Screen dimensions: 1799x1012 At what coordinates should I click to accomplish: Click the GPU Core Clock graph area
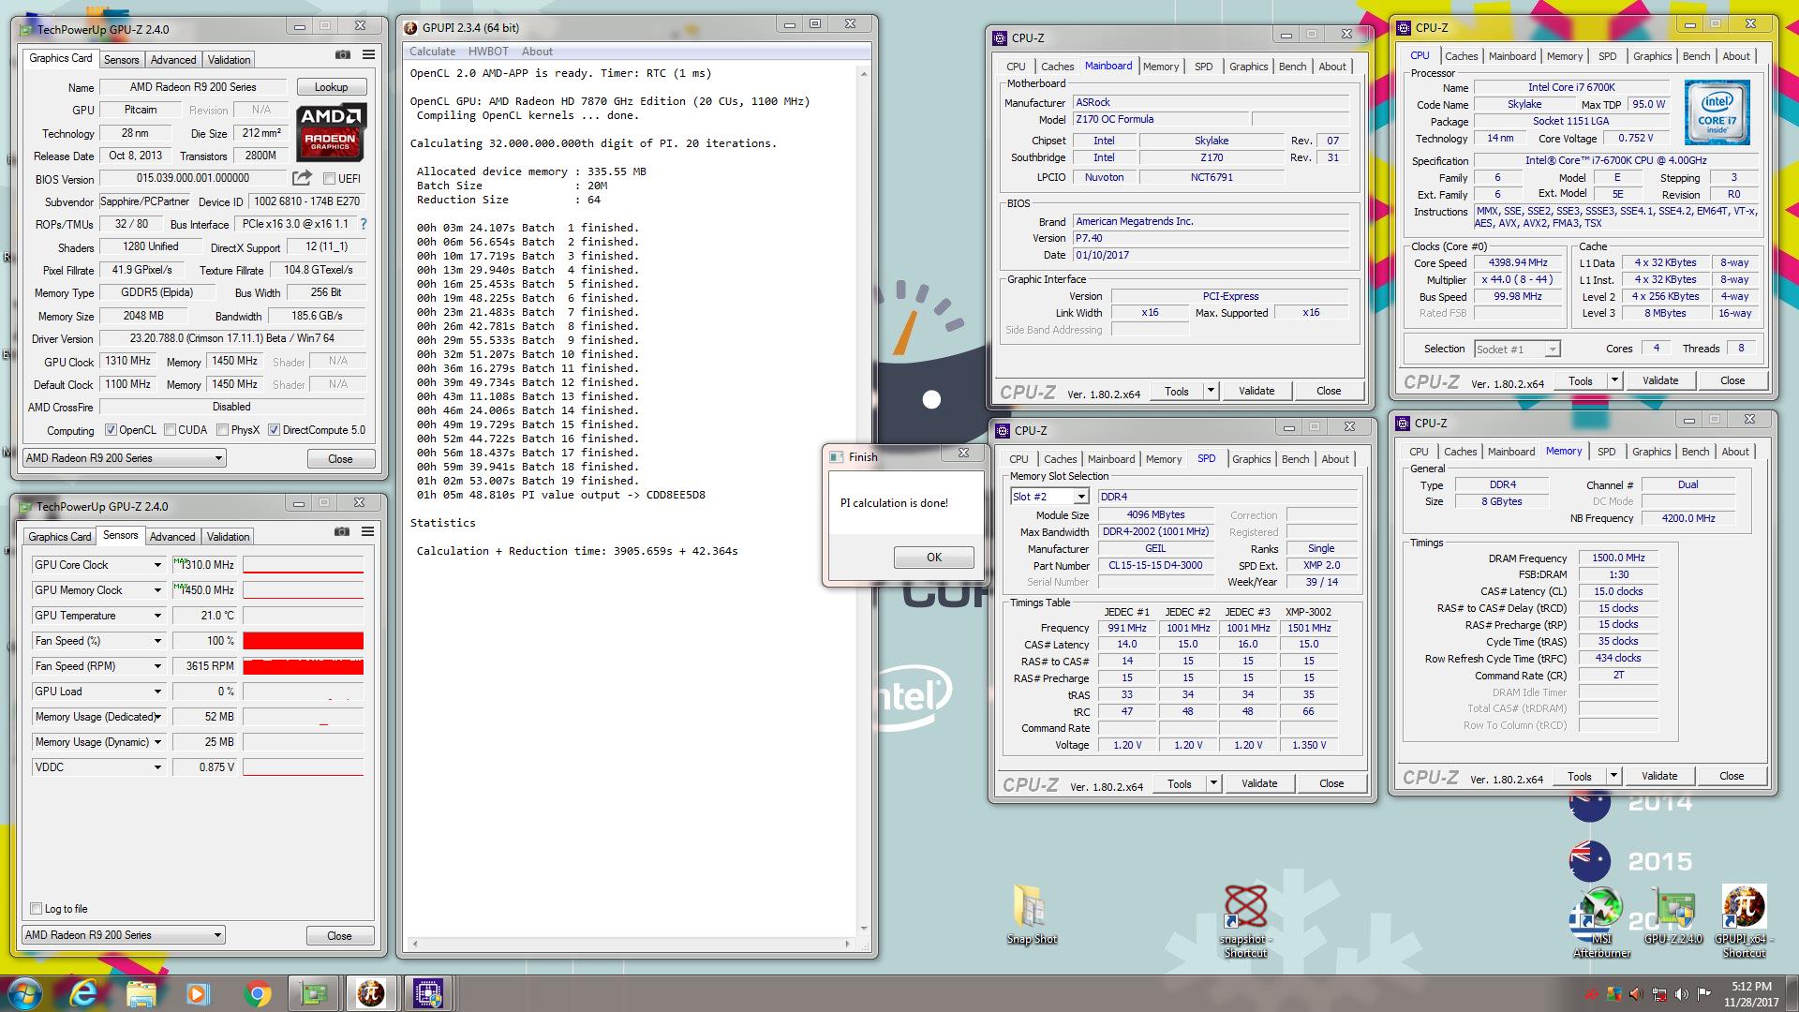click(x=303, y=565)
